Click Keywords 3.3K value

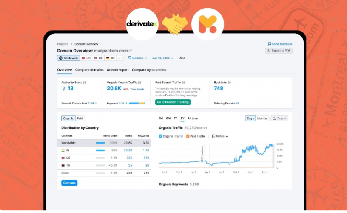pyautogui.click(x=122, y=103)
